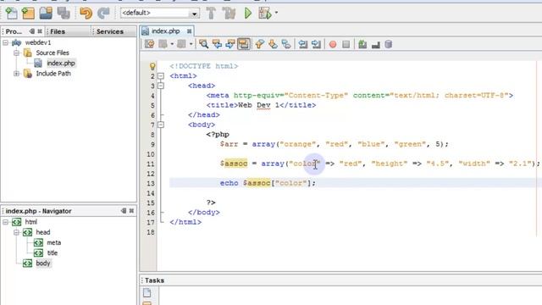
Task: Click the Uncomment icon in editor toolbar
Action: (376, 45)
